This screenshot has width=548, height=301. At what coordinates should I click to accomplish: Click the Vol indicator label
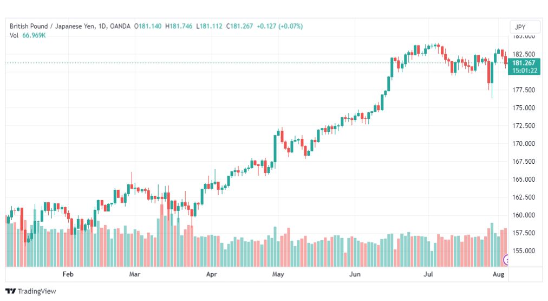tap(14, 35)
